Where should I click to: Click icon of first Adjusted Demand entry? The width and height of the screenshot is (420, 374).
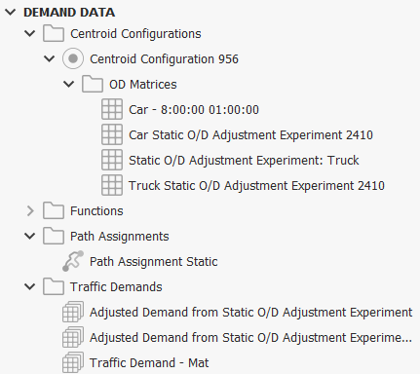[x=73, y=312]
